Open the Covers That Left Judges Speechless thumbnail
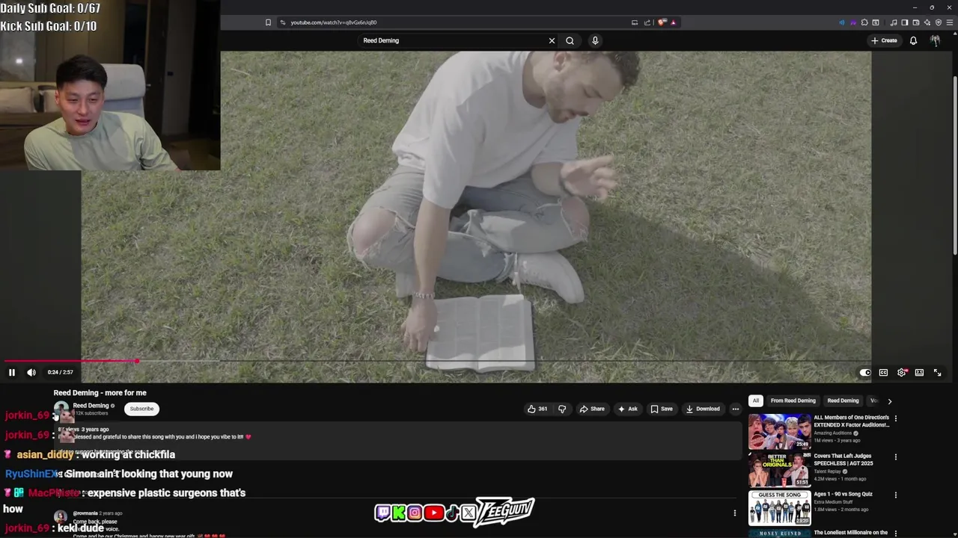The height and width of the screenshot is (538, 958). click(x=779, y=469)
